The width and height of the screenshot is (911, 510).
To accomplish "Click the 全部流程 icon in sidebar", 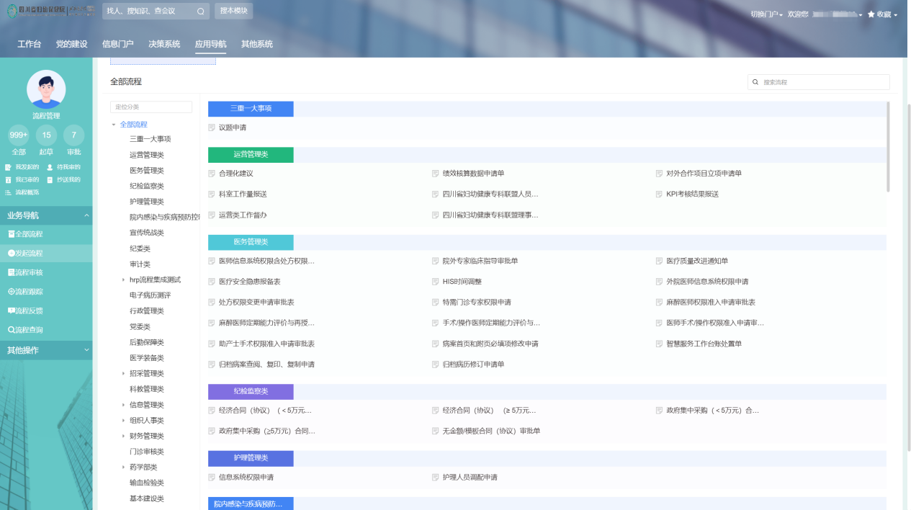I will coord(11,234).
